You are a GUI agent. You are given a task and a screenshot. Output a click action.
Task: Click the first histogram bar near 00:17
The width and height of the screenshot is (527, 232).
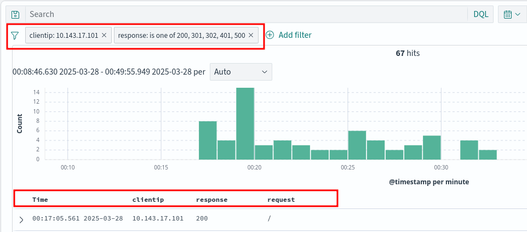click(208, 140)
